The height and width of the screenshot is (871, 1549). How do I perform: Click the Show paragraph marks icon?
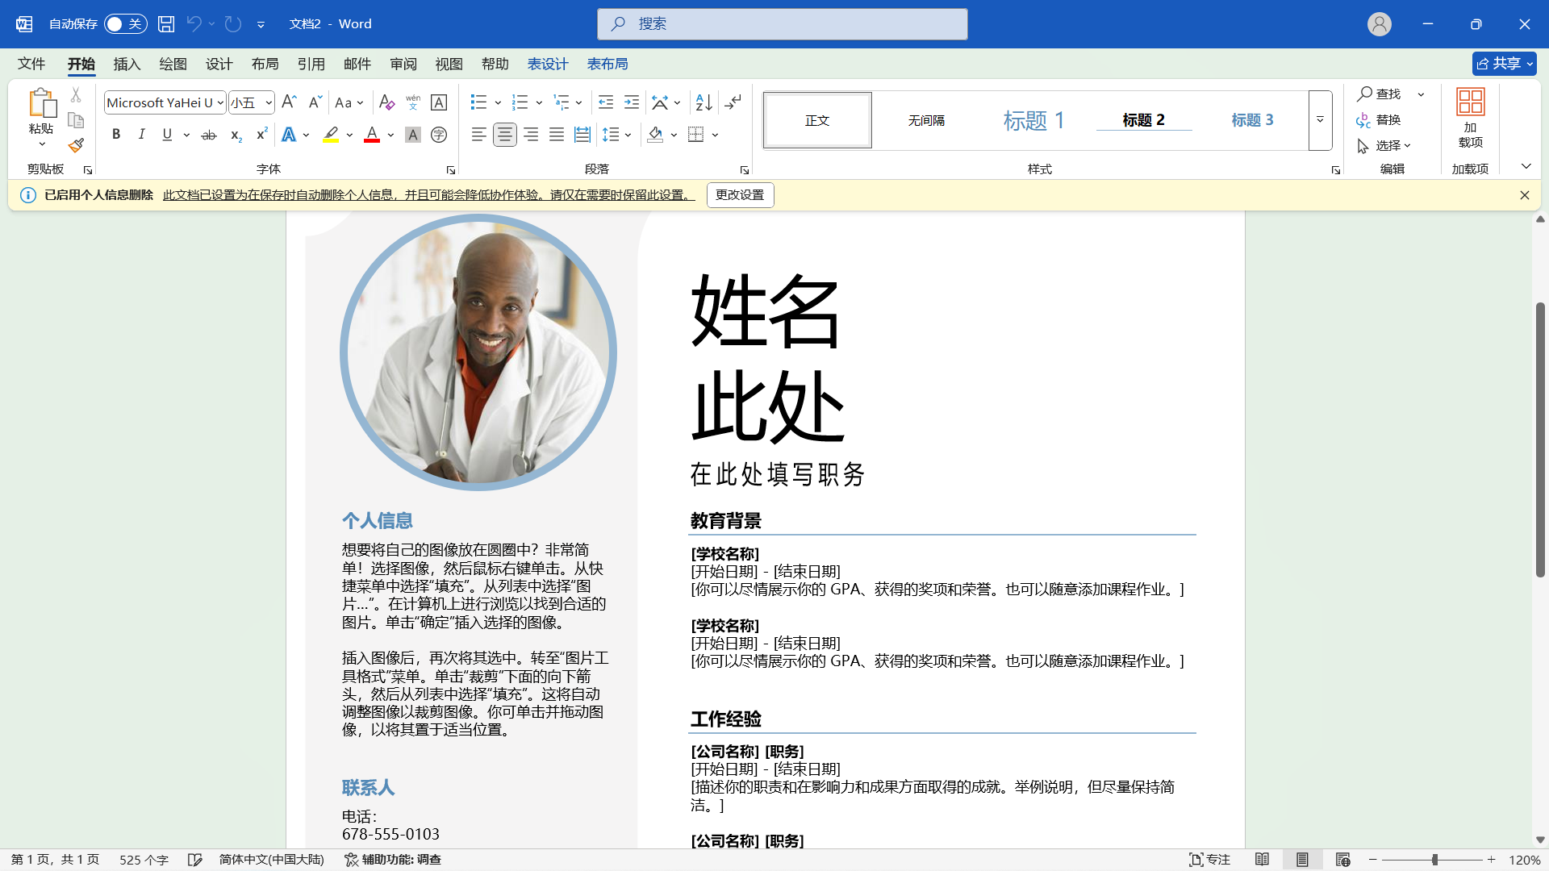(x=733, y=102)
